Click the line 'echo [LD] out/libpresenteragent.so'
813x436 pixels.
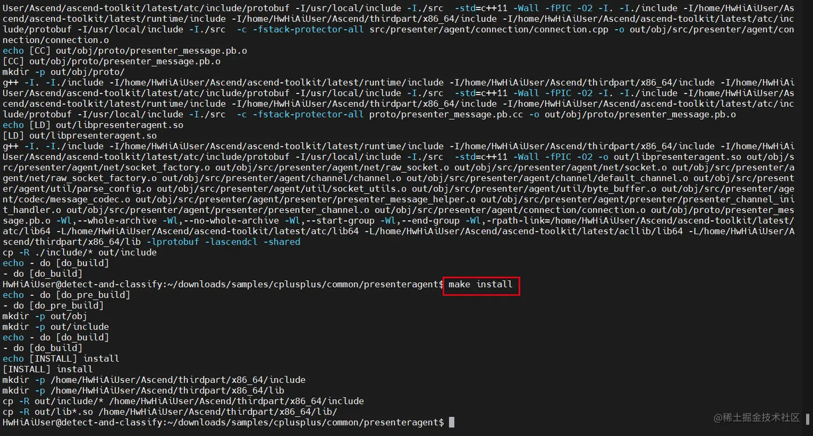[93, 125]
